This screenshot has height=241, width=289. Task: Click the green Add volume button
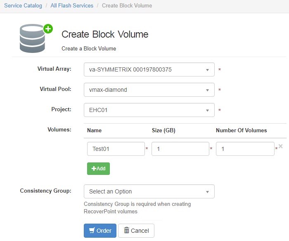[x=98, y=169]
